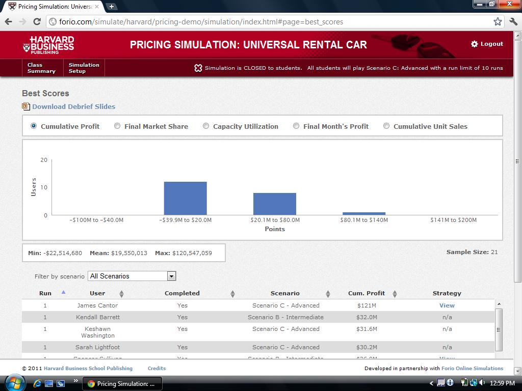The image size is (522, 391).
Task: Click the Pricing Simulation taskbar button
Action: click(x=122, y=384)
